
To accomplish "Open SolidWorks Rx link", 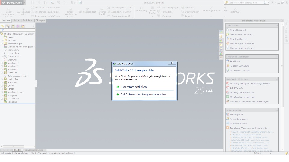I will 237,88.
